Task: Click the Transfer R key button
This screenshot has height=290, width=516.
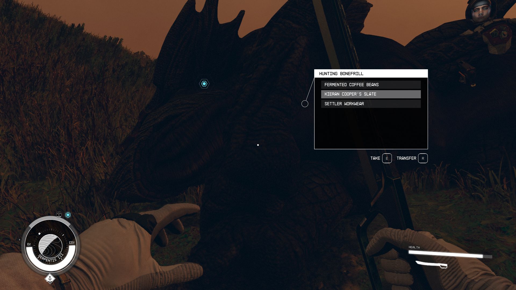Action: pyautogui.click(x=423, y=158)
